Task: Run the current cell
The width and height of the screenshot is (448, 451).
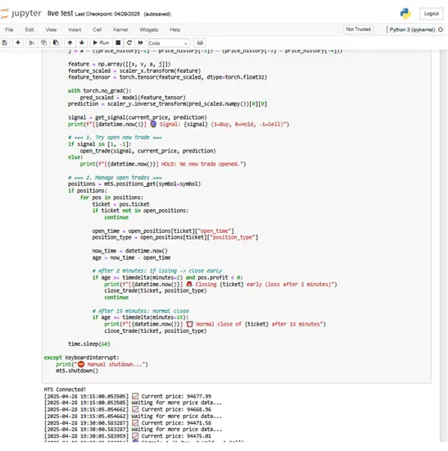Action: point(101,43)
